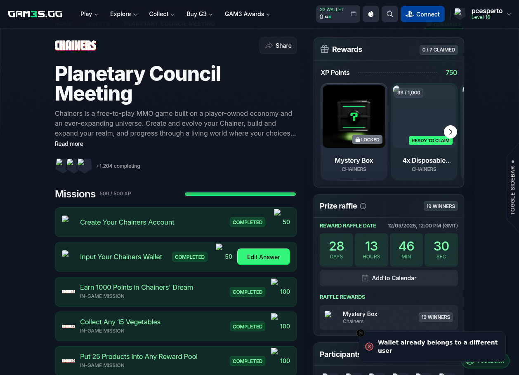This screenshot has width=519, height=375.
Task: Expand the pcesperto profile dropdown
Action: 509,14
